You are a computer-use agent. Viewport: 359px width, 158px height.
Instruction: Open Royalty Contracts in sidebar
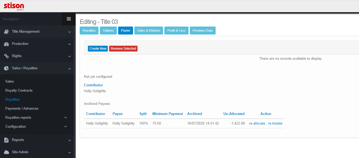click(x=19, y=91)
